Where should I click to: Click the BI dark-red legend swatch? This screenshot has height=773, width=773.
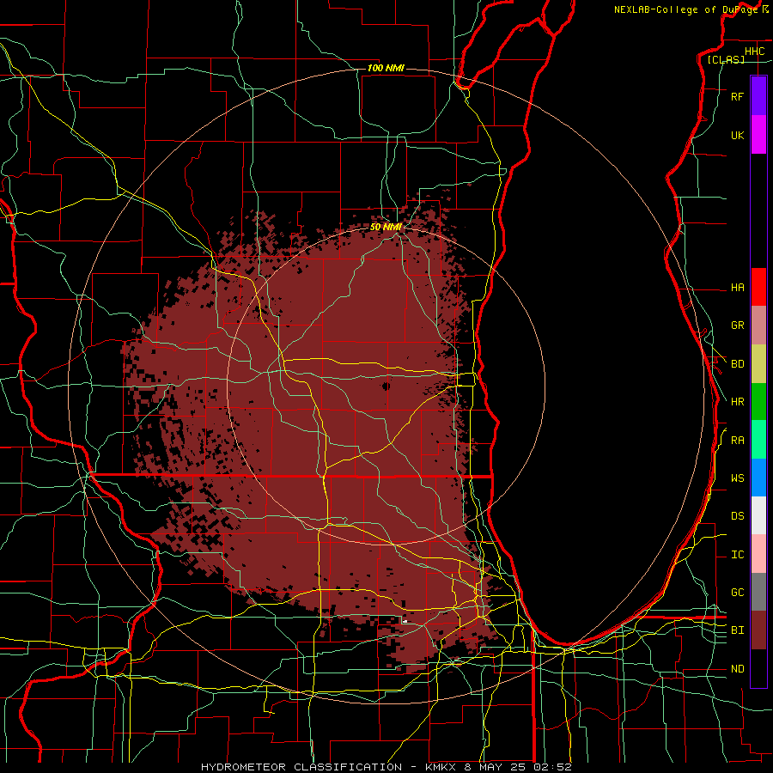(x=758, y=630)
